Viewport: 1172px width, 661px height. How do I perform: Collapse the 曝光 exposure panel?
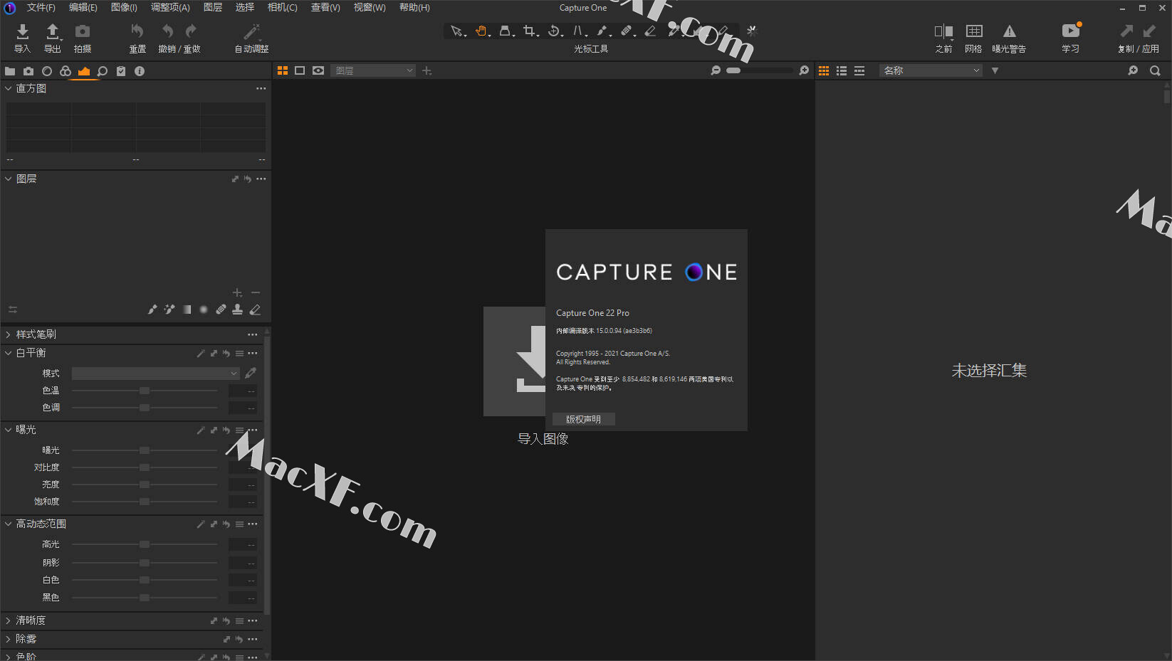(9, 430)
